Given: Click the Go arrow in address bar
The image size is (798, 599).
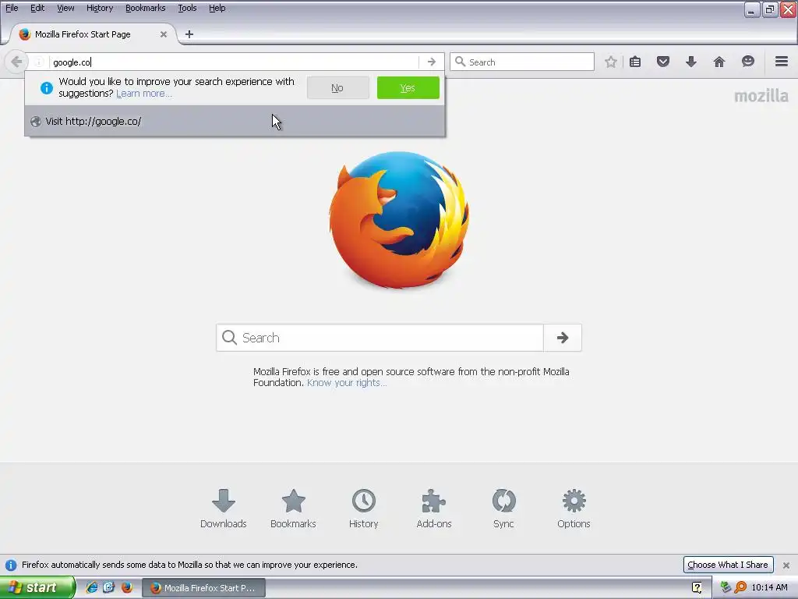Looking at the screenshot, I should pyautogui.click(x=432, y=62).
